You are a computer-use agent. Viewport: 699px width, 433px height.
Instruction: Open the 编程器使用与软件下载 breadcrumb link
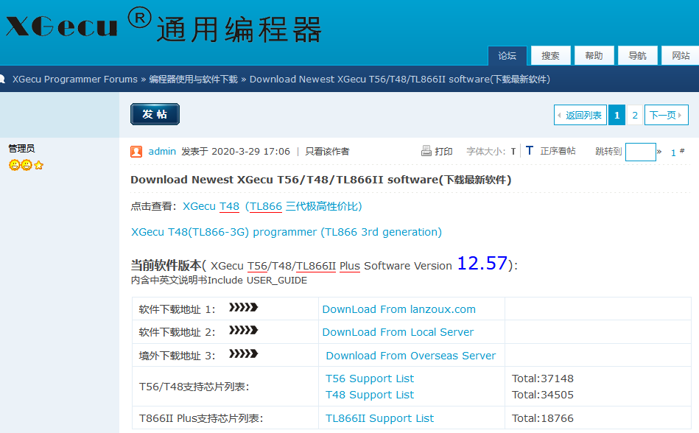pos(194,80)
